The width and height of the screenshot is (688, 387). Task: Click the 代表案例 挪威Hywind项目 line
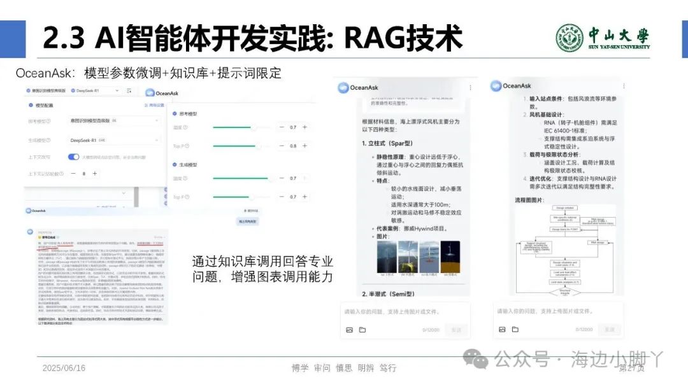click(x=412, y=229)
